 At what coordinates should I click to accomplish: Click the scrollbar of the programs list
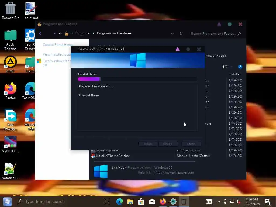244,131
